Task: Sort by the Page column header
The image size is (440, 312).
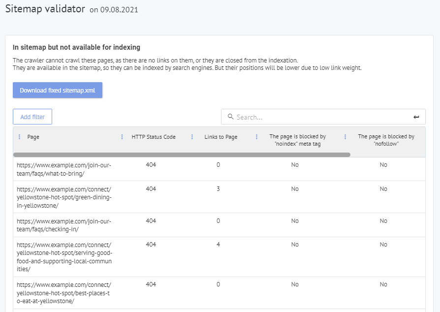Action: (x=33, y=137)
